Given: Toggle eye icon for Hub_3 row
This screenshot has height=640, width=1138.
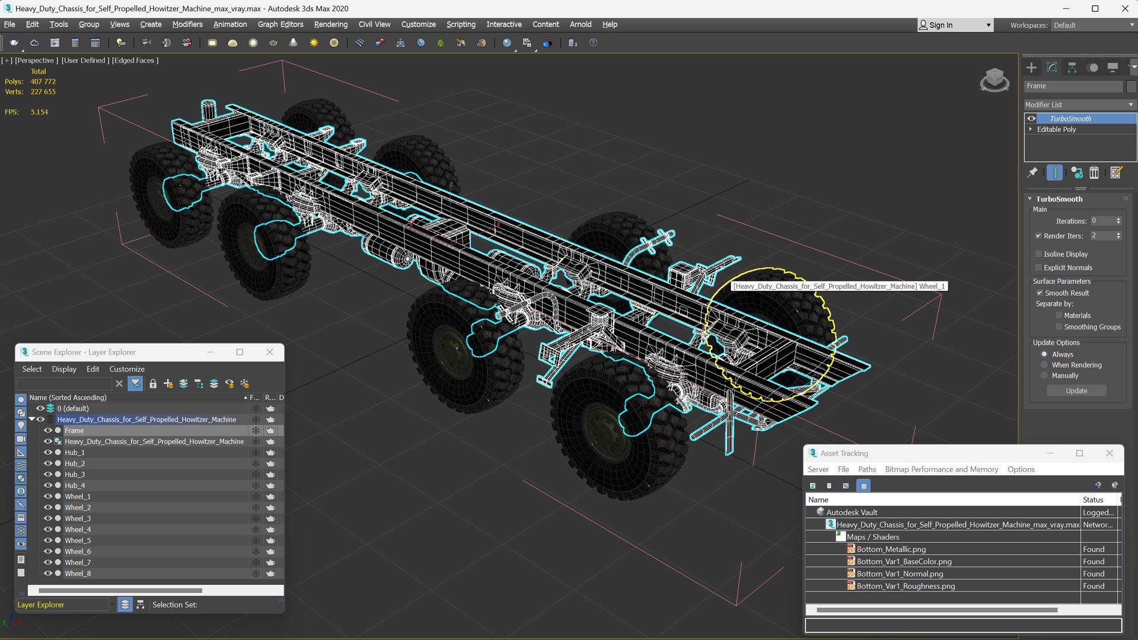Looking at the screenshot, I should point(48,475).
